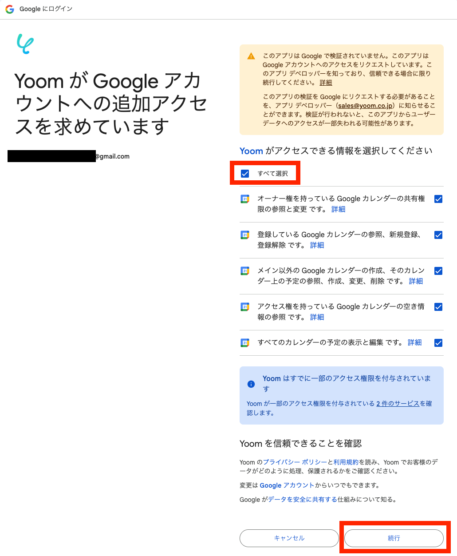457x556 pixels.
Task: Uncheck the 空き情報の参照 permission checkbox
Action: point(438,307)
